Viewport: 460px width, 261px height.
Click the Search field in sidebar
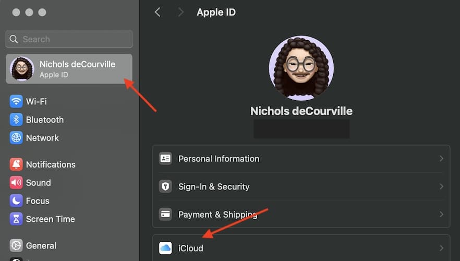tap(69, 39)
